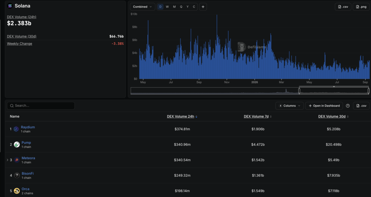Screen dimensions: 371x197
Task: Click the help question-mark icon beside Open in Dashboard
Action: pyautogui.click(x=347, y=106)
